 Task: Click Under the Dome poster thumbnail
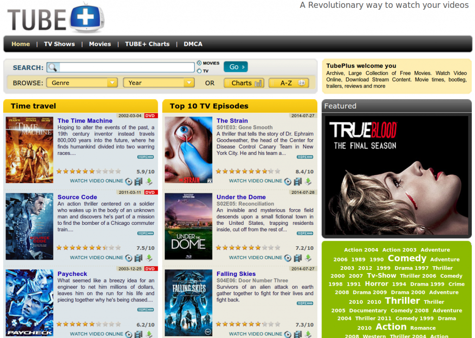point(188,226)
